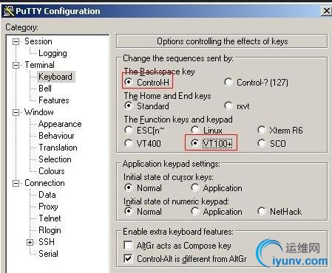
Task: Open the Appearance settings
Action: click(60, 124)
